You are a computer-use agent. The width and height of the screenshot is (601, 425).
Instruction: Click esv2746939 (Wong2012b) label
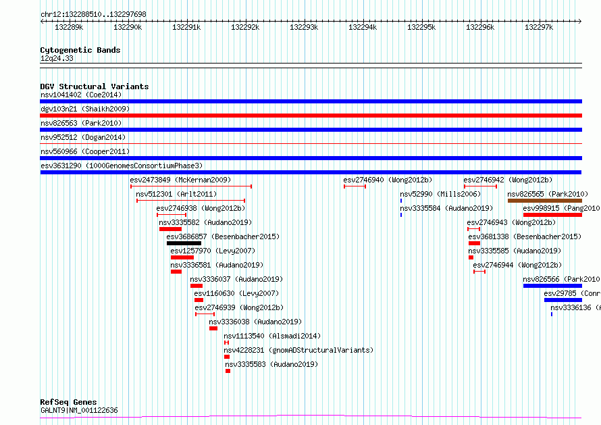[239, 307]
